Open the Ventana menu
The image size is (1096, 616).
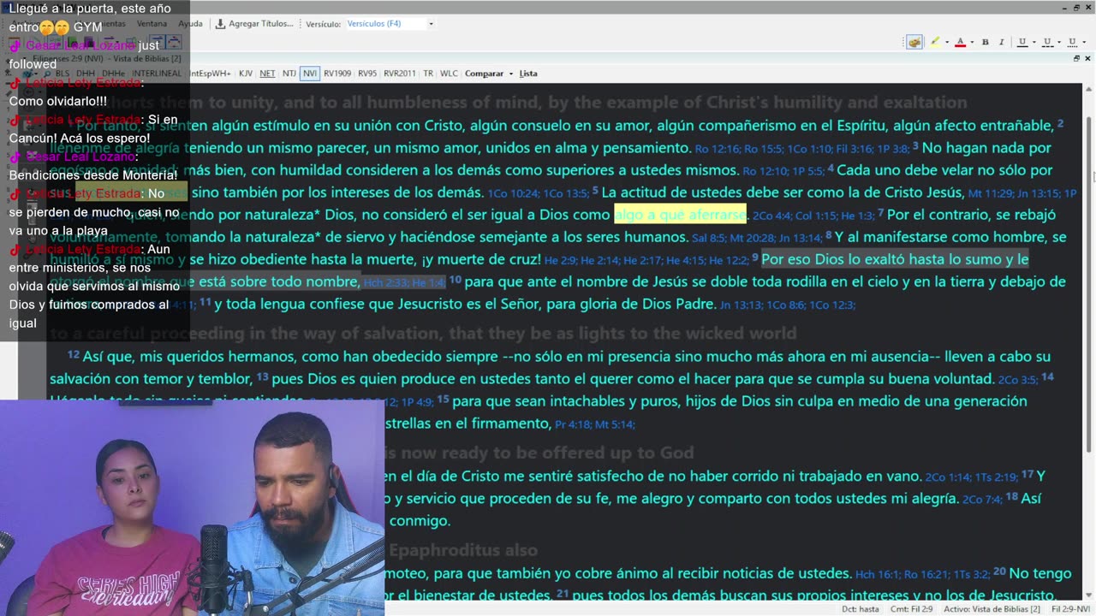(x=152, y=24)
